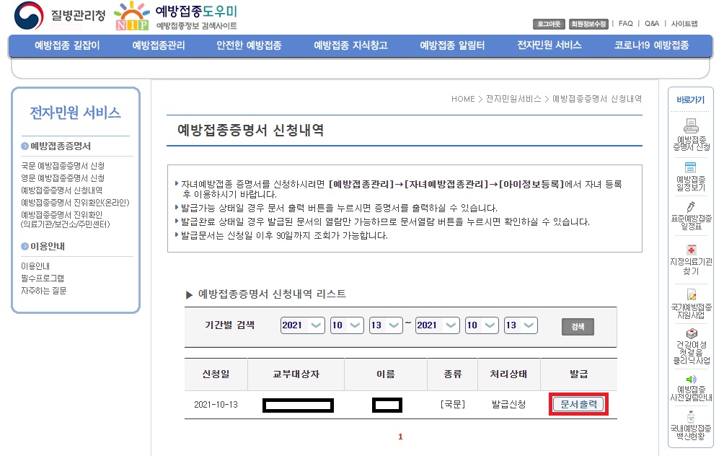Screen dimensions: 724x456
Task: Open 예방접종 길잡이 menu
Action: pos(67,45)
